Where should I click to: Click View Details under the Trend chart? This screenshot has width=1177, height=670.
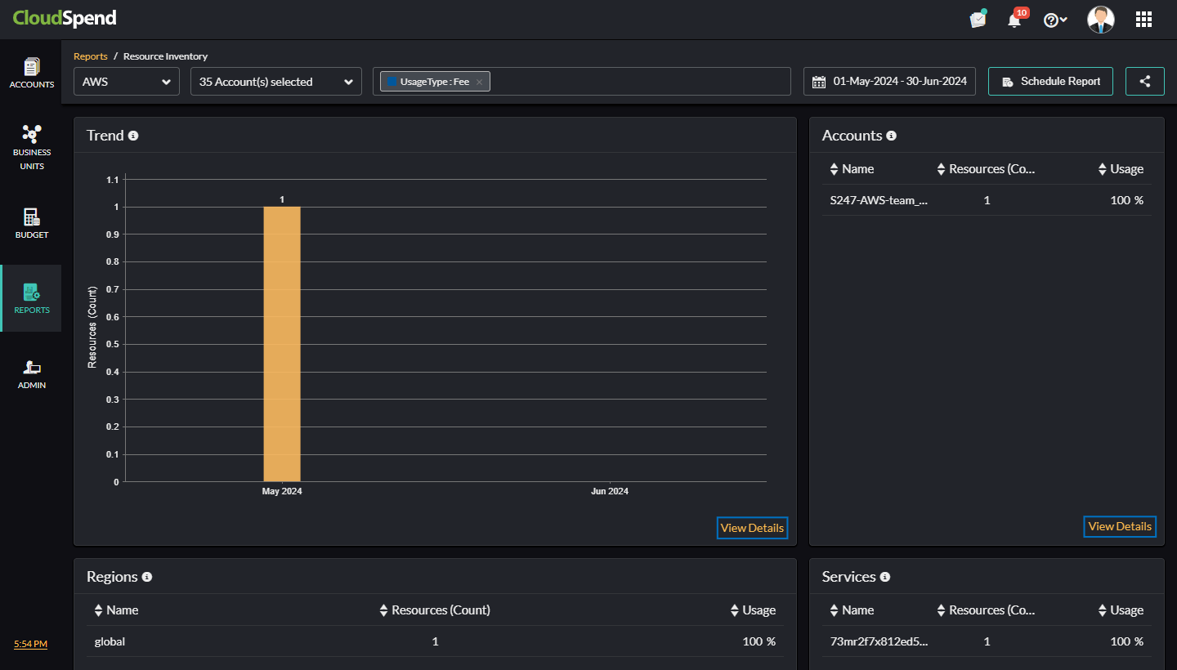pos(751,528)
